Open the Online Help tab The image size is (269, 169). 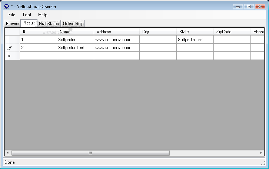click(73, 24)
